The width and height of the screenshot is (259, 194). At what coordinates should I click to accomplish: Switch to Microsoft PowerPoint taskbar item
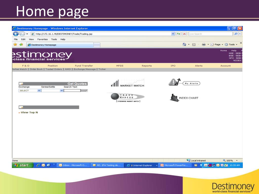(175, 165)
